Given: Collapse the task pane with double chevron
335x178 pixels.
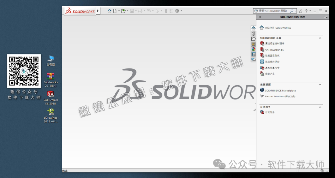Looking at the screenshot, I should click(259, 17).
